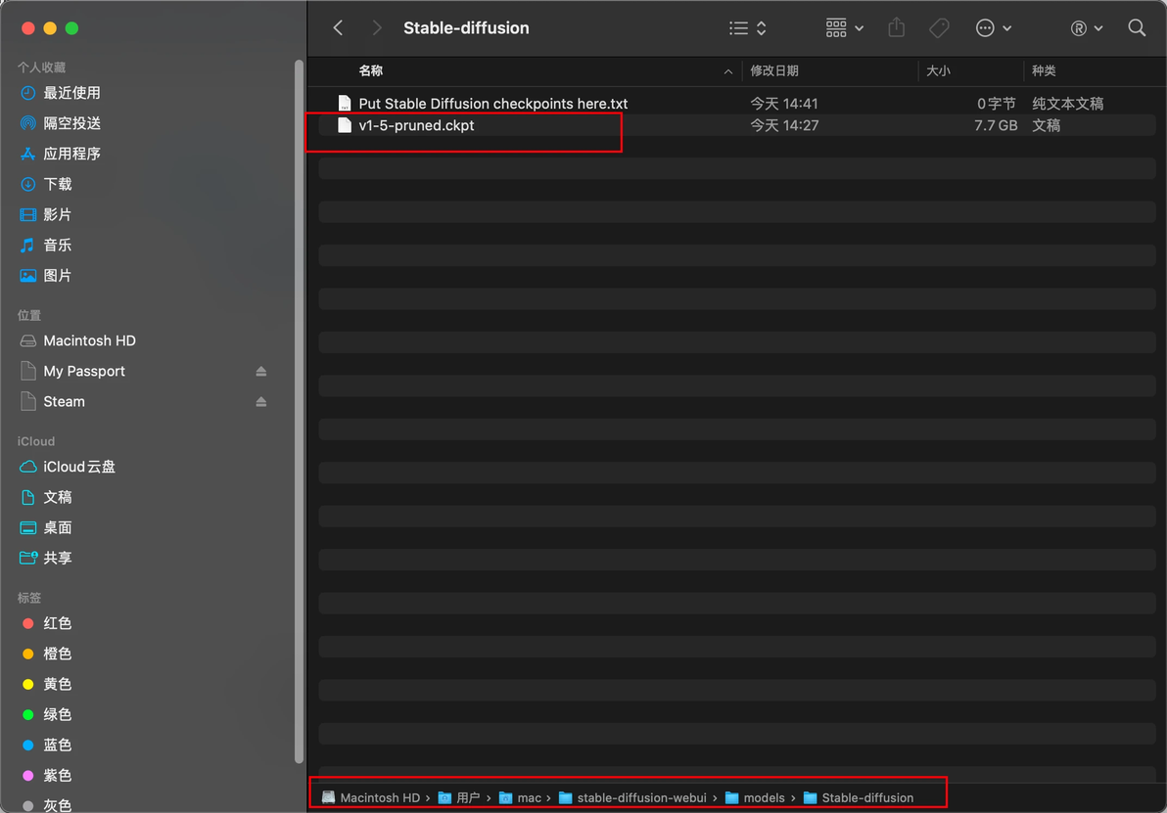Filter by the 绿色 tag

[58, 715]
